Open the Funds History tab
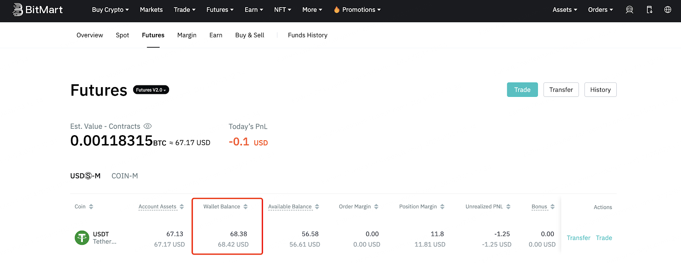 coord(308,35)
